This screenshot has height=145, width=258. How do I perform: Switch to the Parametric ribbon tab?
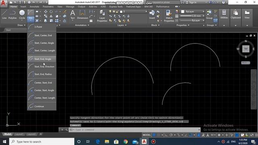[48, 6]
